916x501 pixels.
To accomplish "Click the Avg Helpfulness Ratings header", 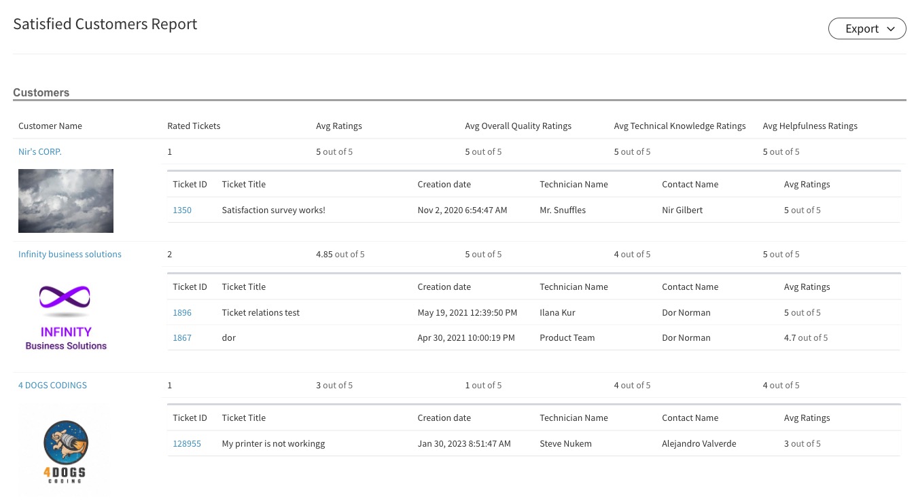I will click(810, 126).
